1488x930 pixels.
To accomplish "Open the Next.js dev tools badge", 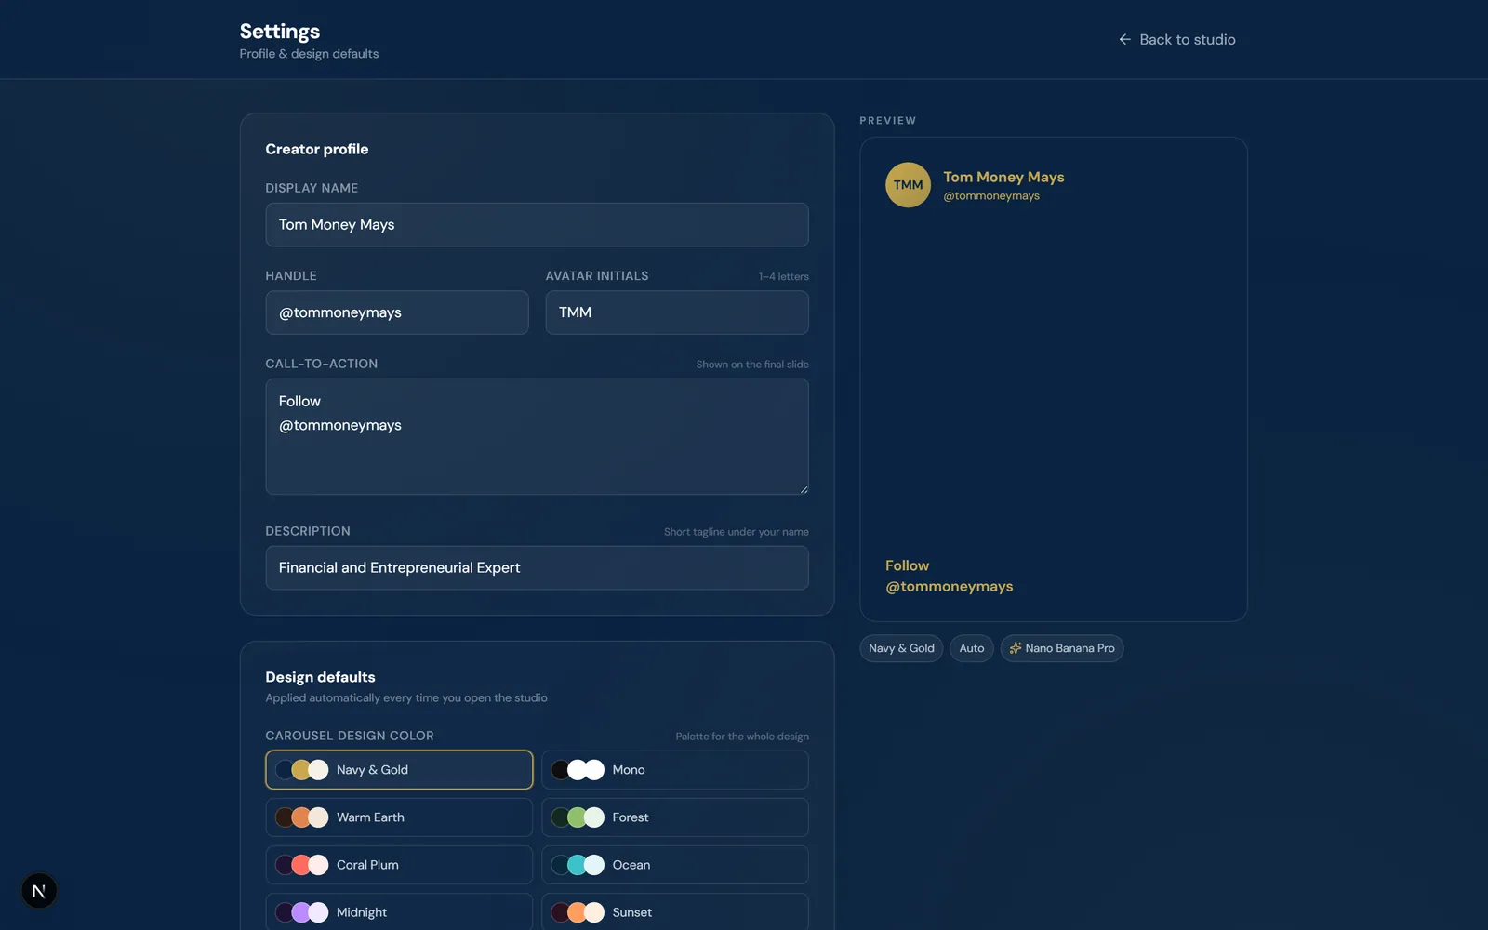I will tap(39, 891).
